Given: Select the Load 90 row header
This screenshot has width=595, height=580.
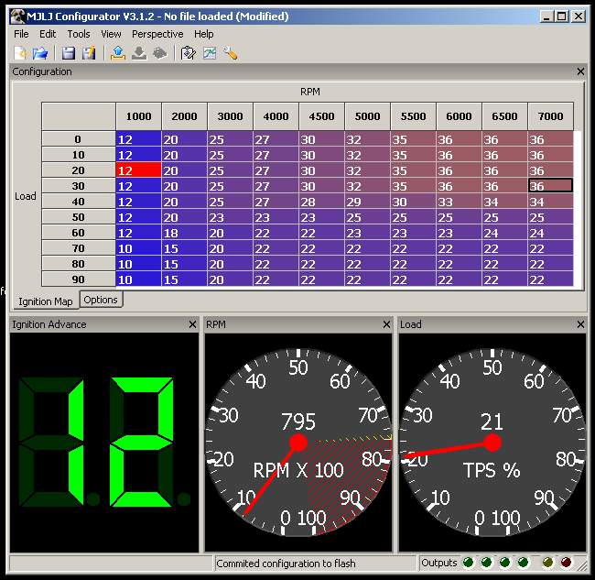Looking at the screenshot, I should click(x=79, y=279).
